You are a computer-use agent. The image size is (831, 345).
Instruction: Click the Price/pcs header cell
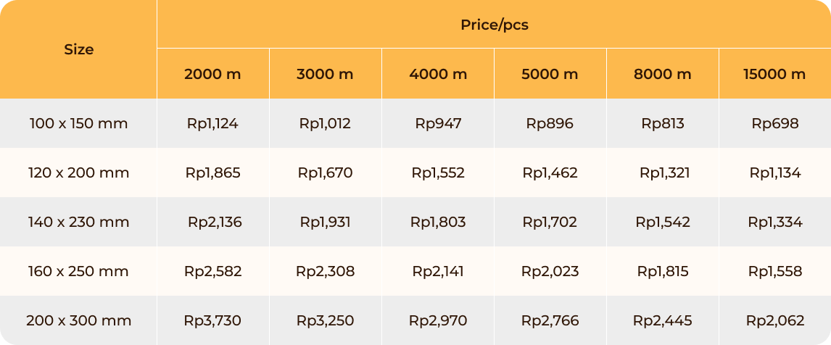click(x=494, y=25)
